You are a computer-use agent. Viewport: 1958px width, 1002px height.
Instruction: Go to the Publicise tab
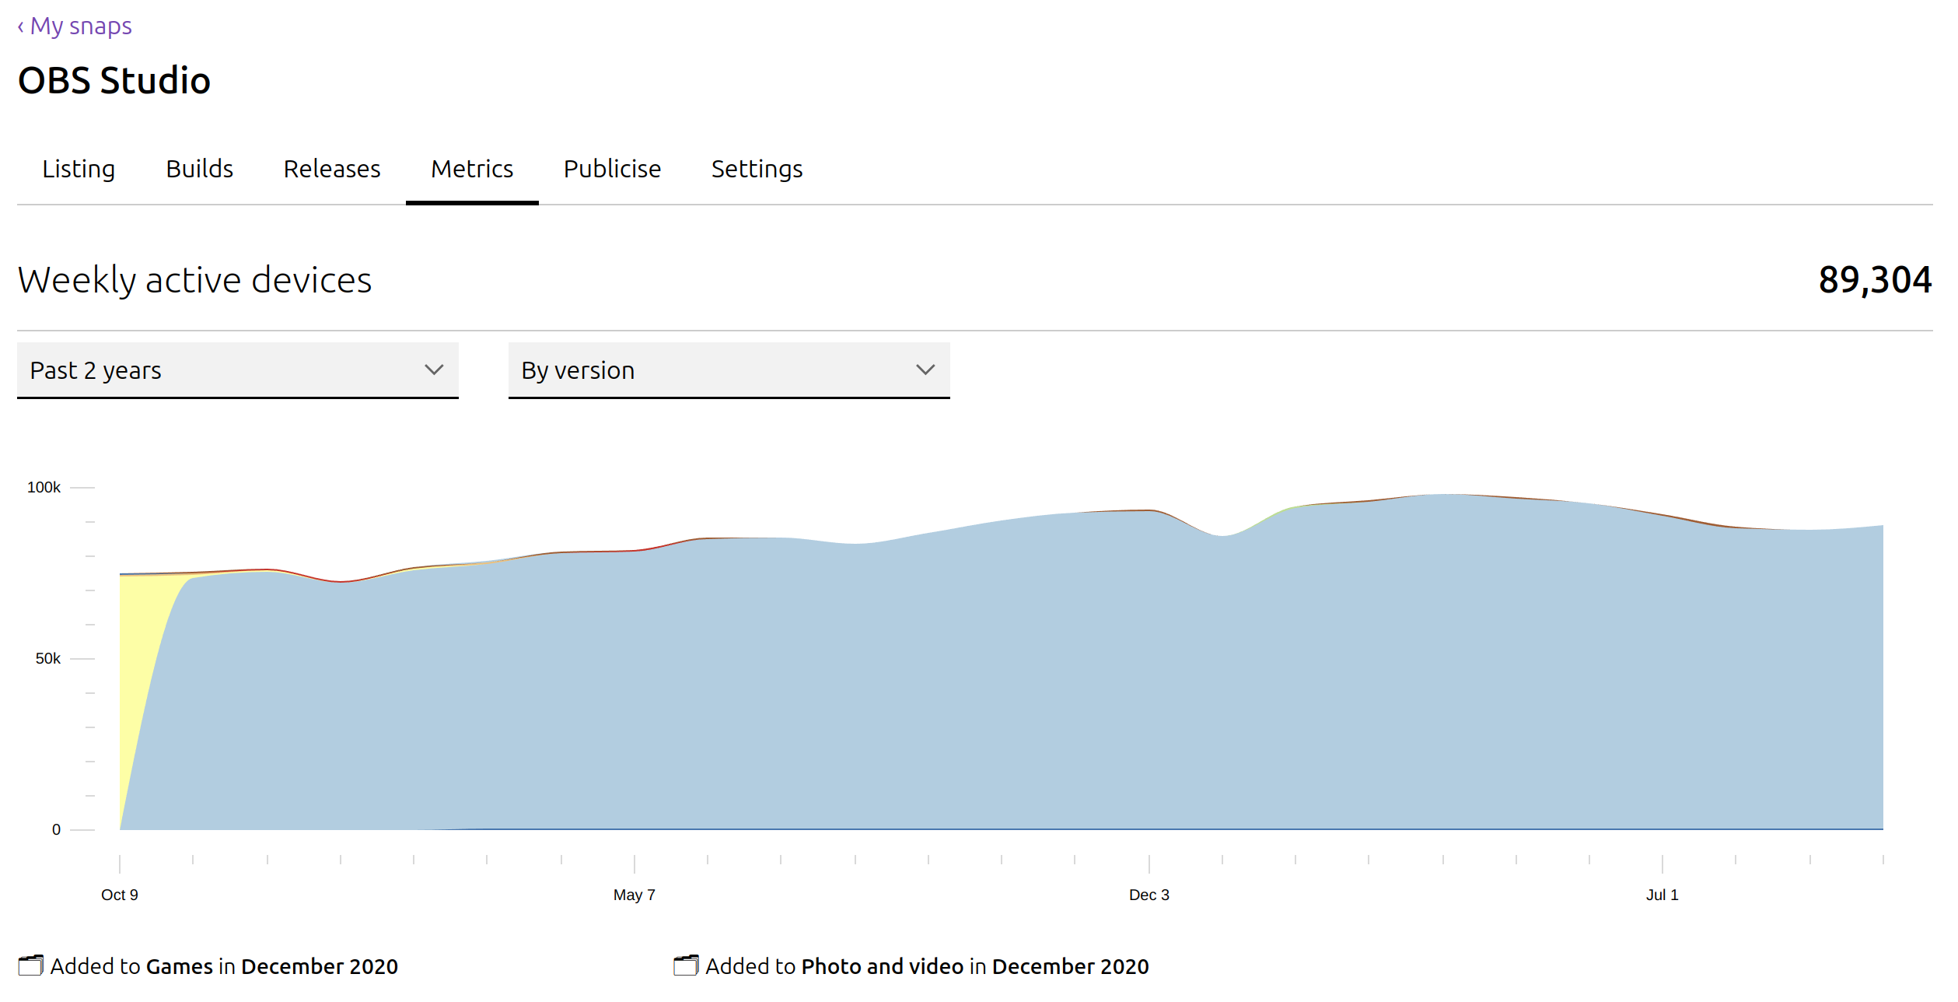point(613,169)
